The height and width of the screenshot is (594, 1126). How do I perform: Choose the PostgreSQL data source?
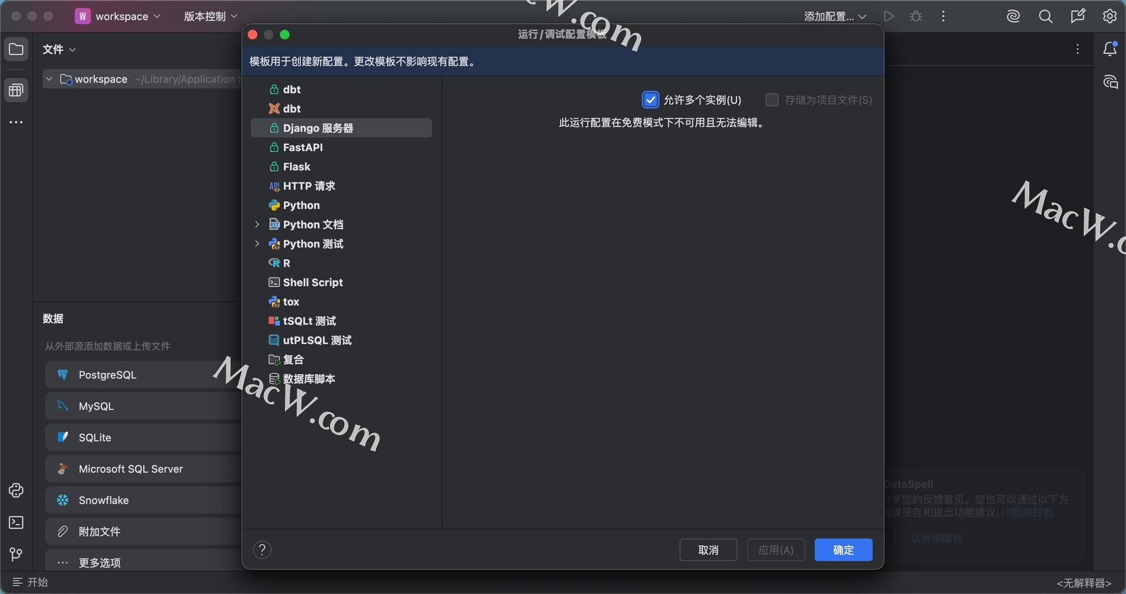[x=107, y=375]
